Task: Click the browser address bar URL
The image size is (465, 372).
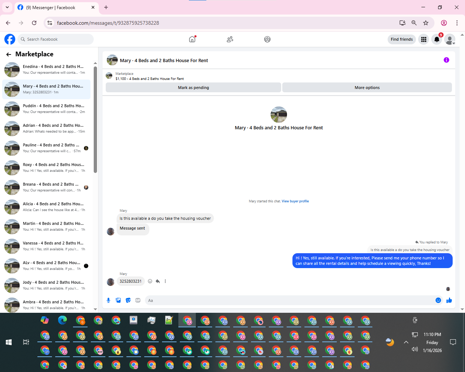Action: (108, 23)
